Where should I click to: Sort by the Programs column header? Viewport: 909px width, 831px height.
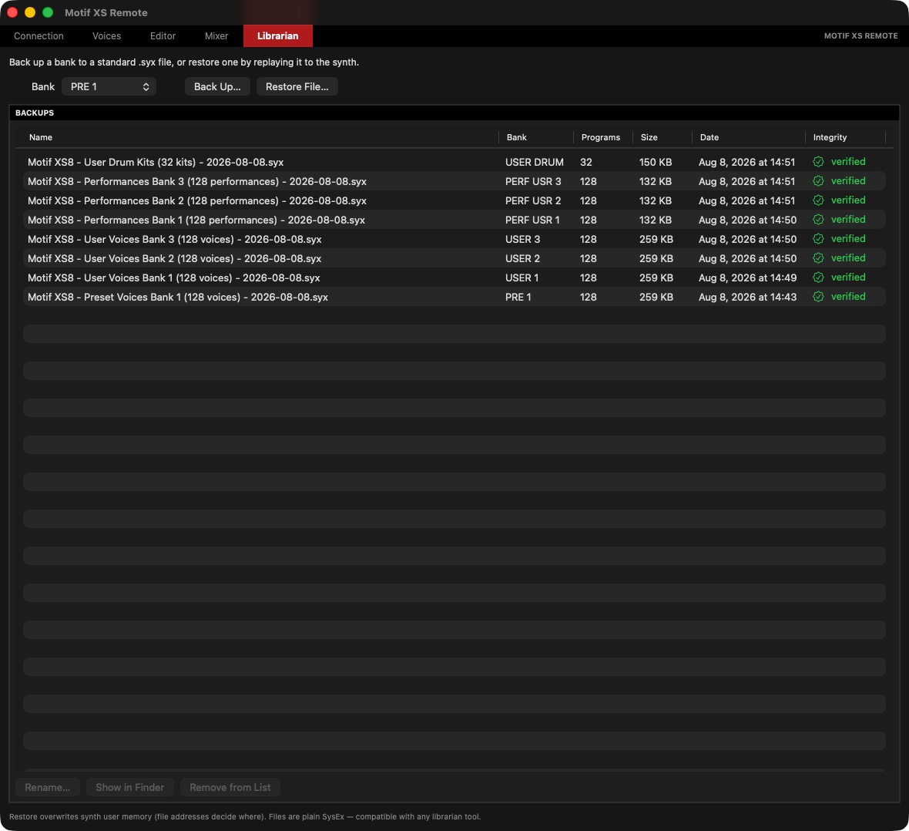tap(601, 137)
